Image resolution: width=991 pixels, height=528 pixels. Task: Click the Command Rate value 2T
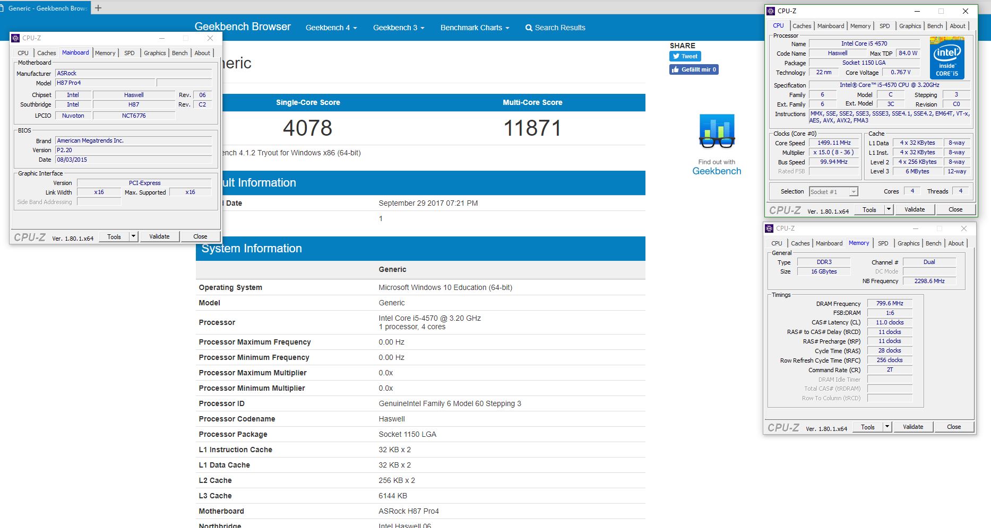890,369
